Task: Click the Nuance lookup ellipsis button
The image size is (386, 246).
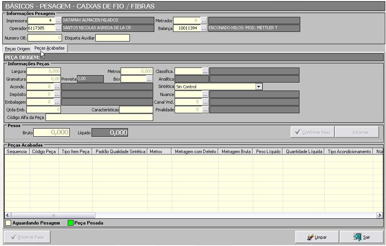Action: tap(205, 94)
